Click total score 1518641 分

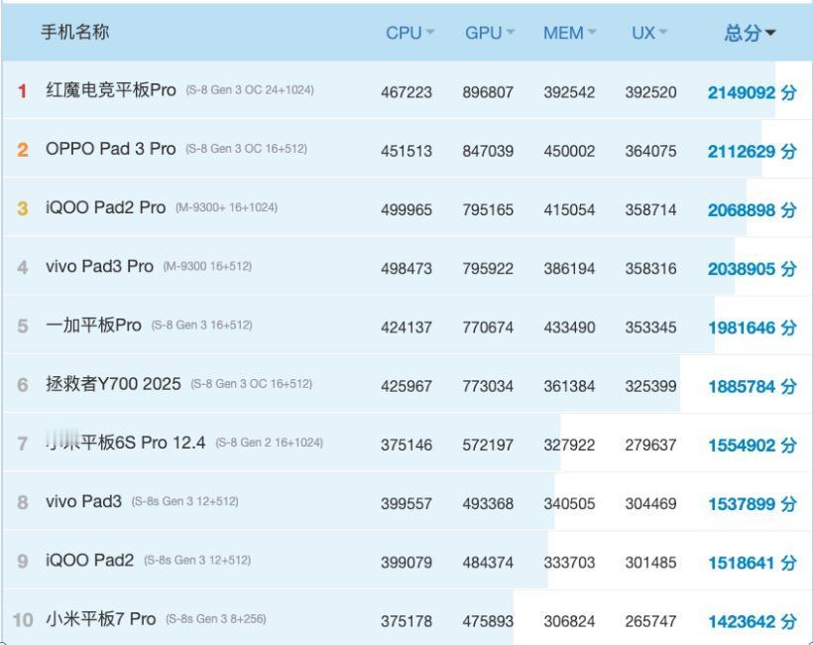tap(752, 563)
